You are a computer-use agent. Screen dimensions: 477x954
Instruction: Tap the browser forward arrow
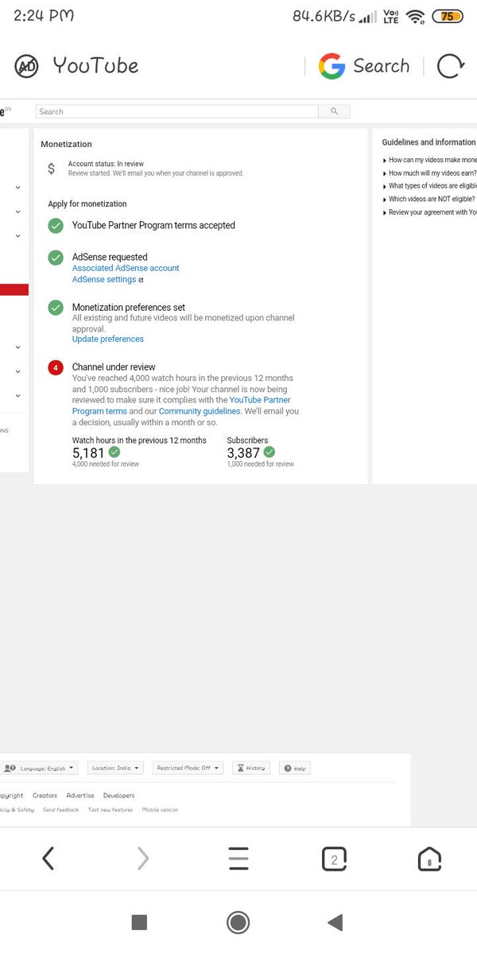[x=143, y=859]
